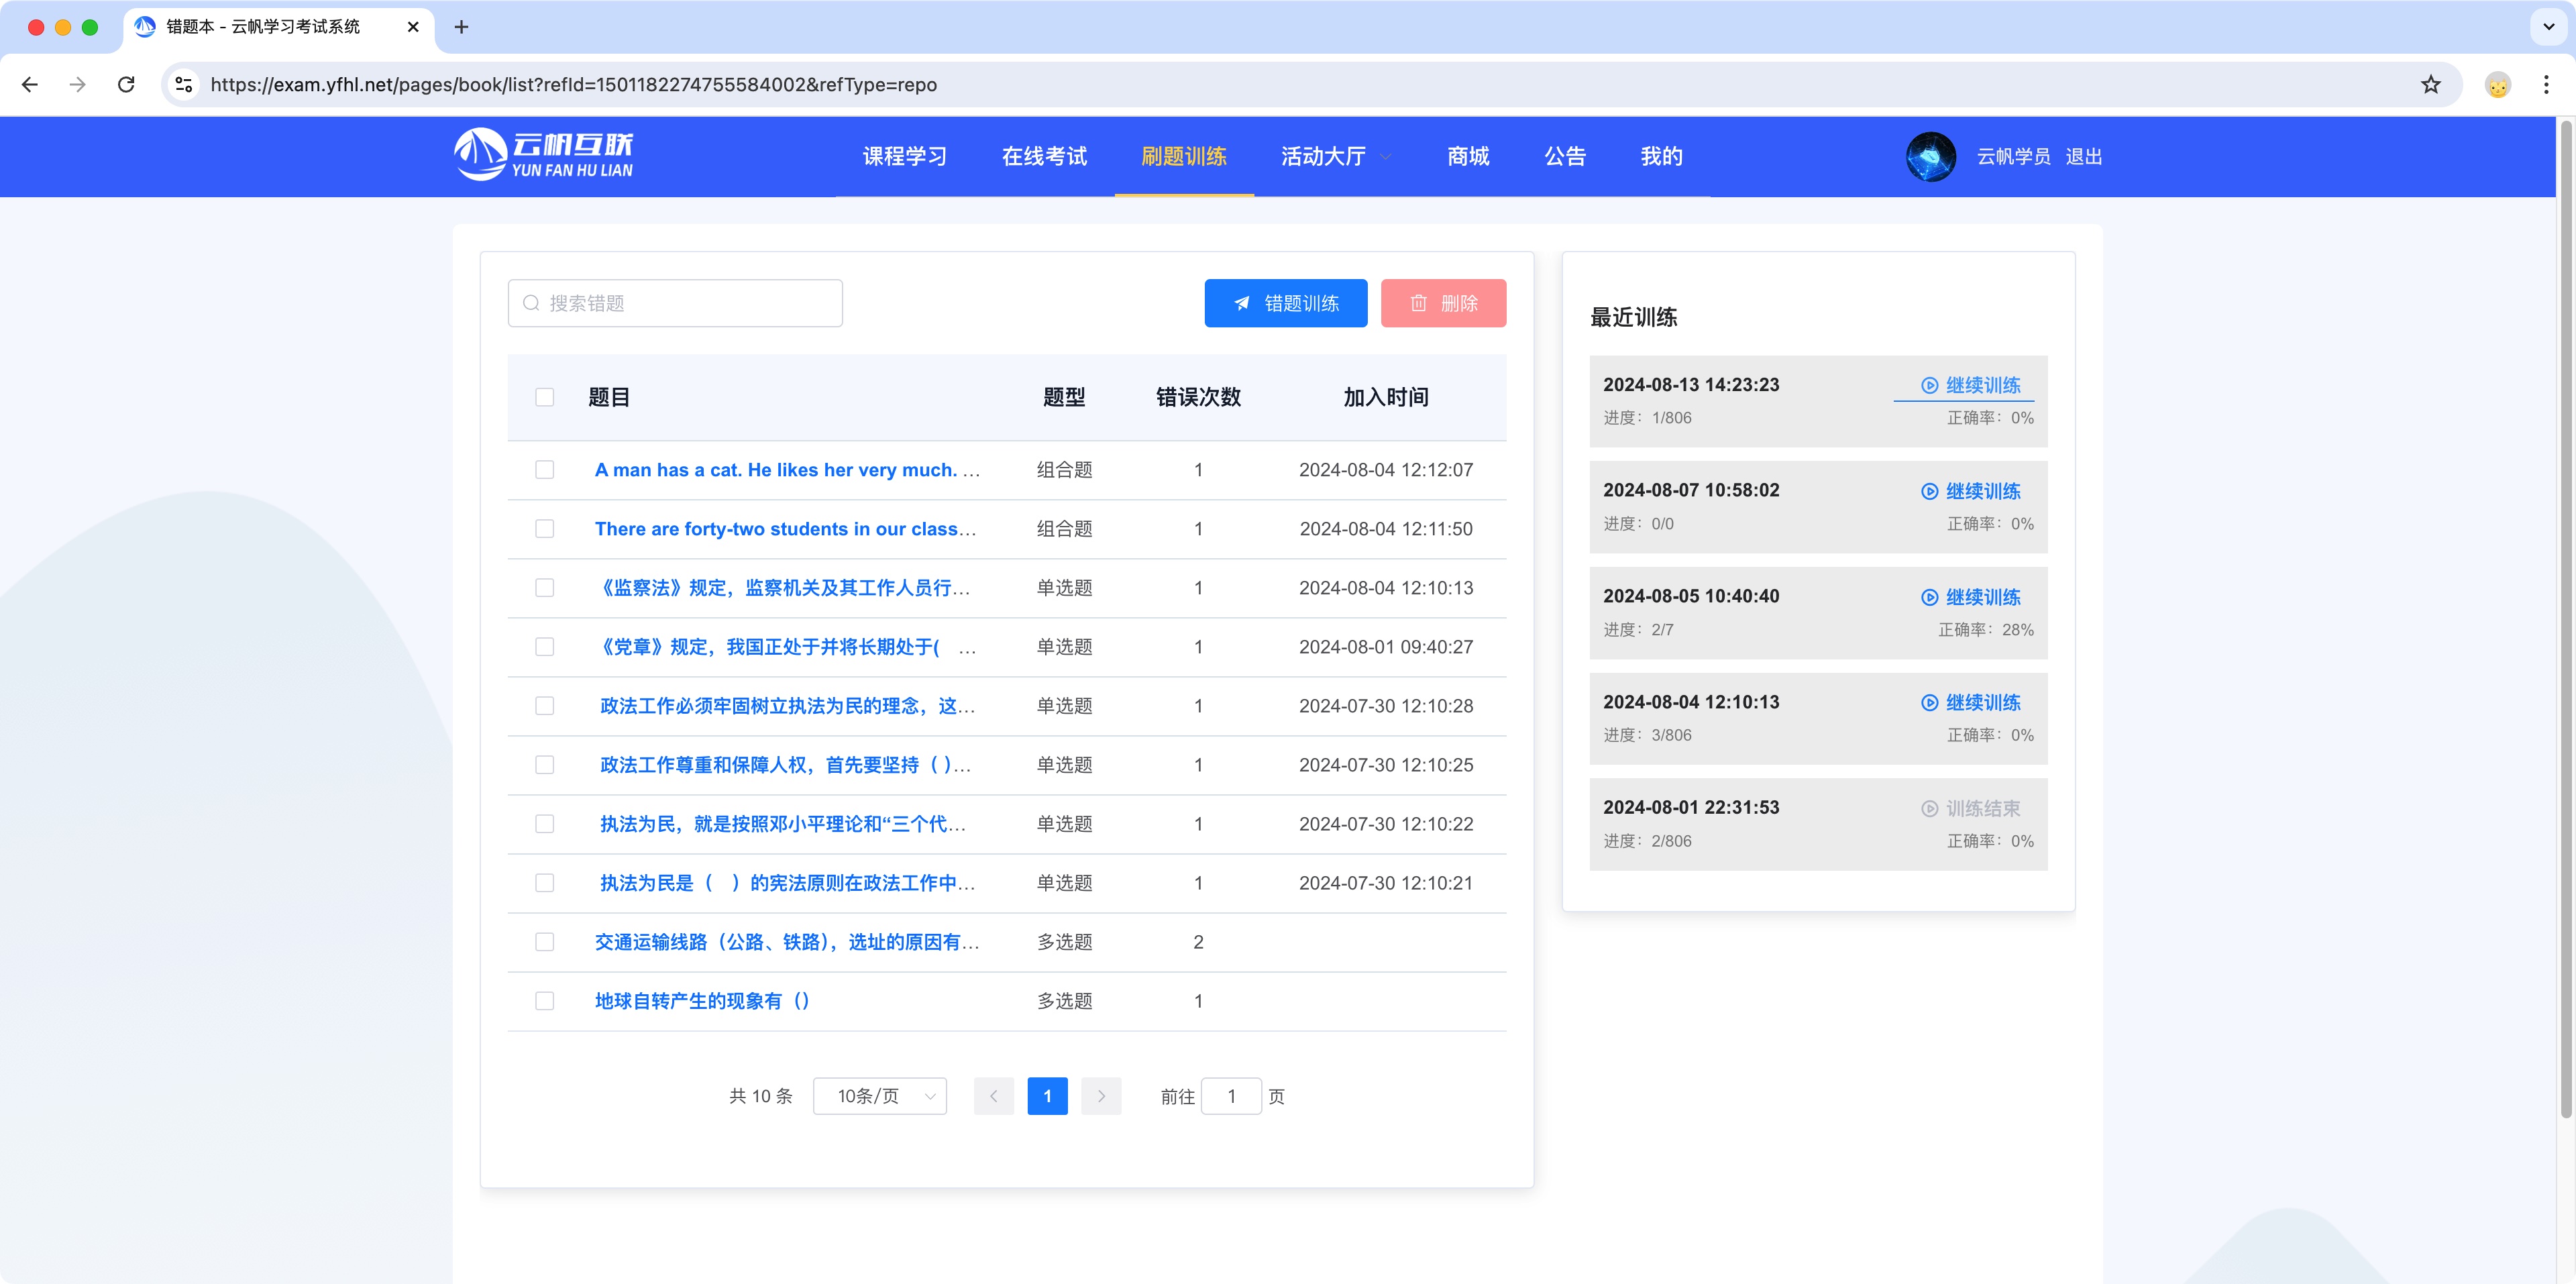The height and width of the screenshot is (1284, 2576).
Task: Click the 错误次数 column header
Action: click(1198, 397)
